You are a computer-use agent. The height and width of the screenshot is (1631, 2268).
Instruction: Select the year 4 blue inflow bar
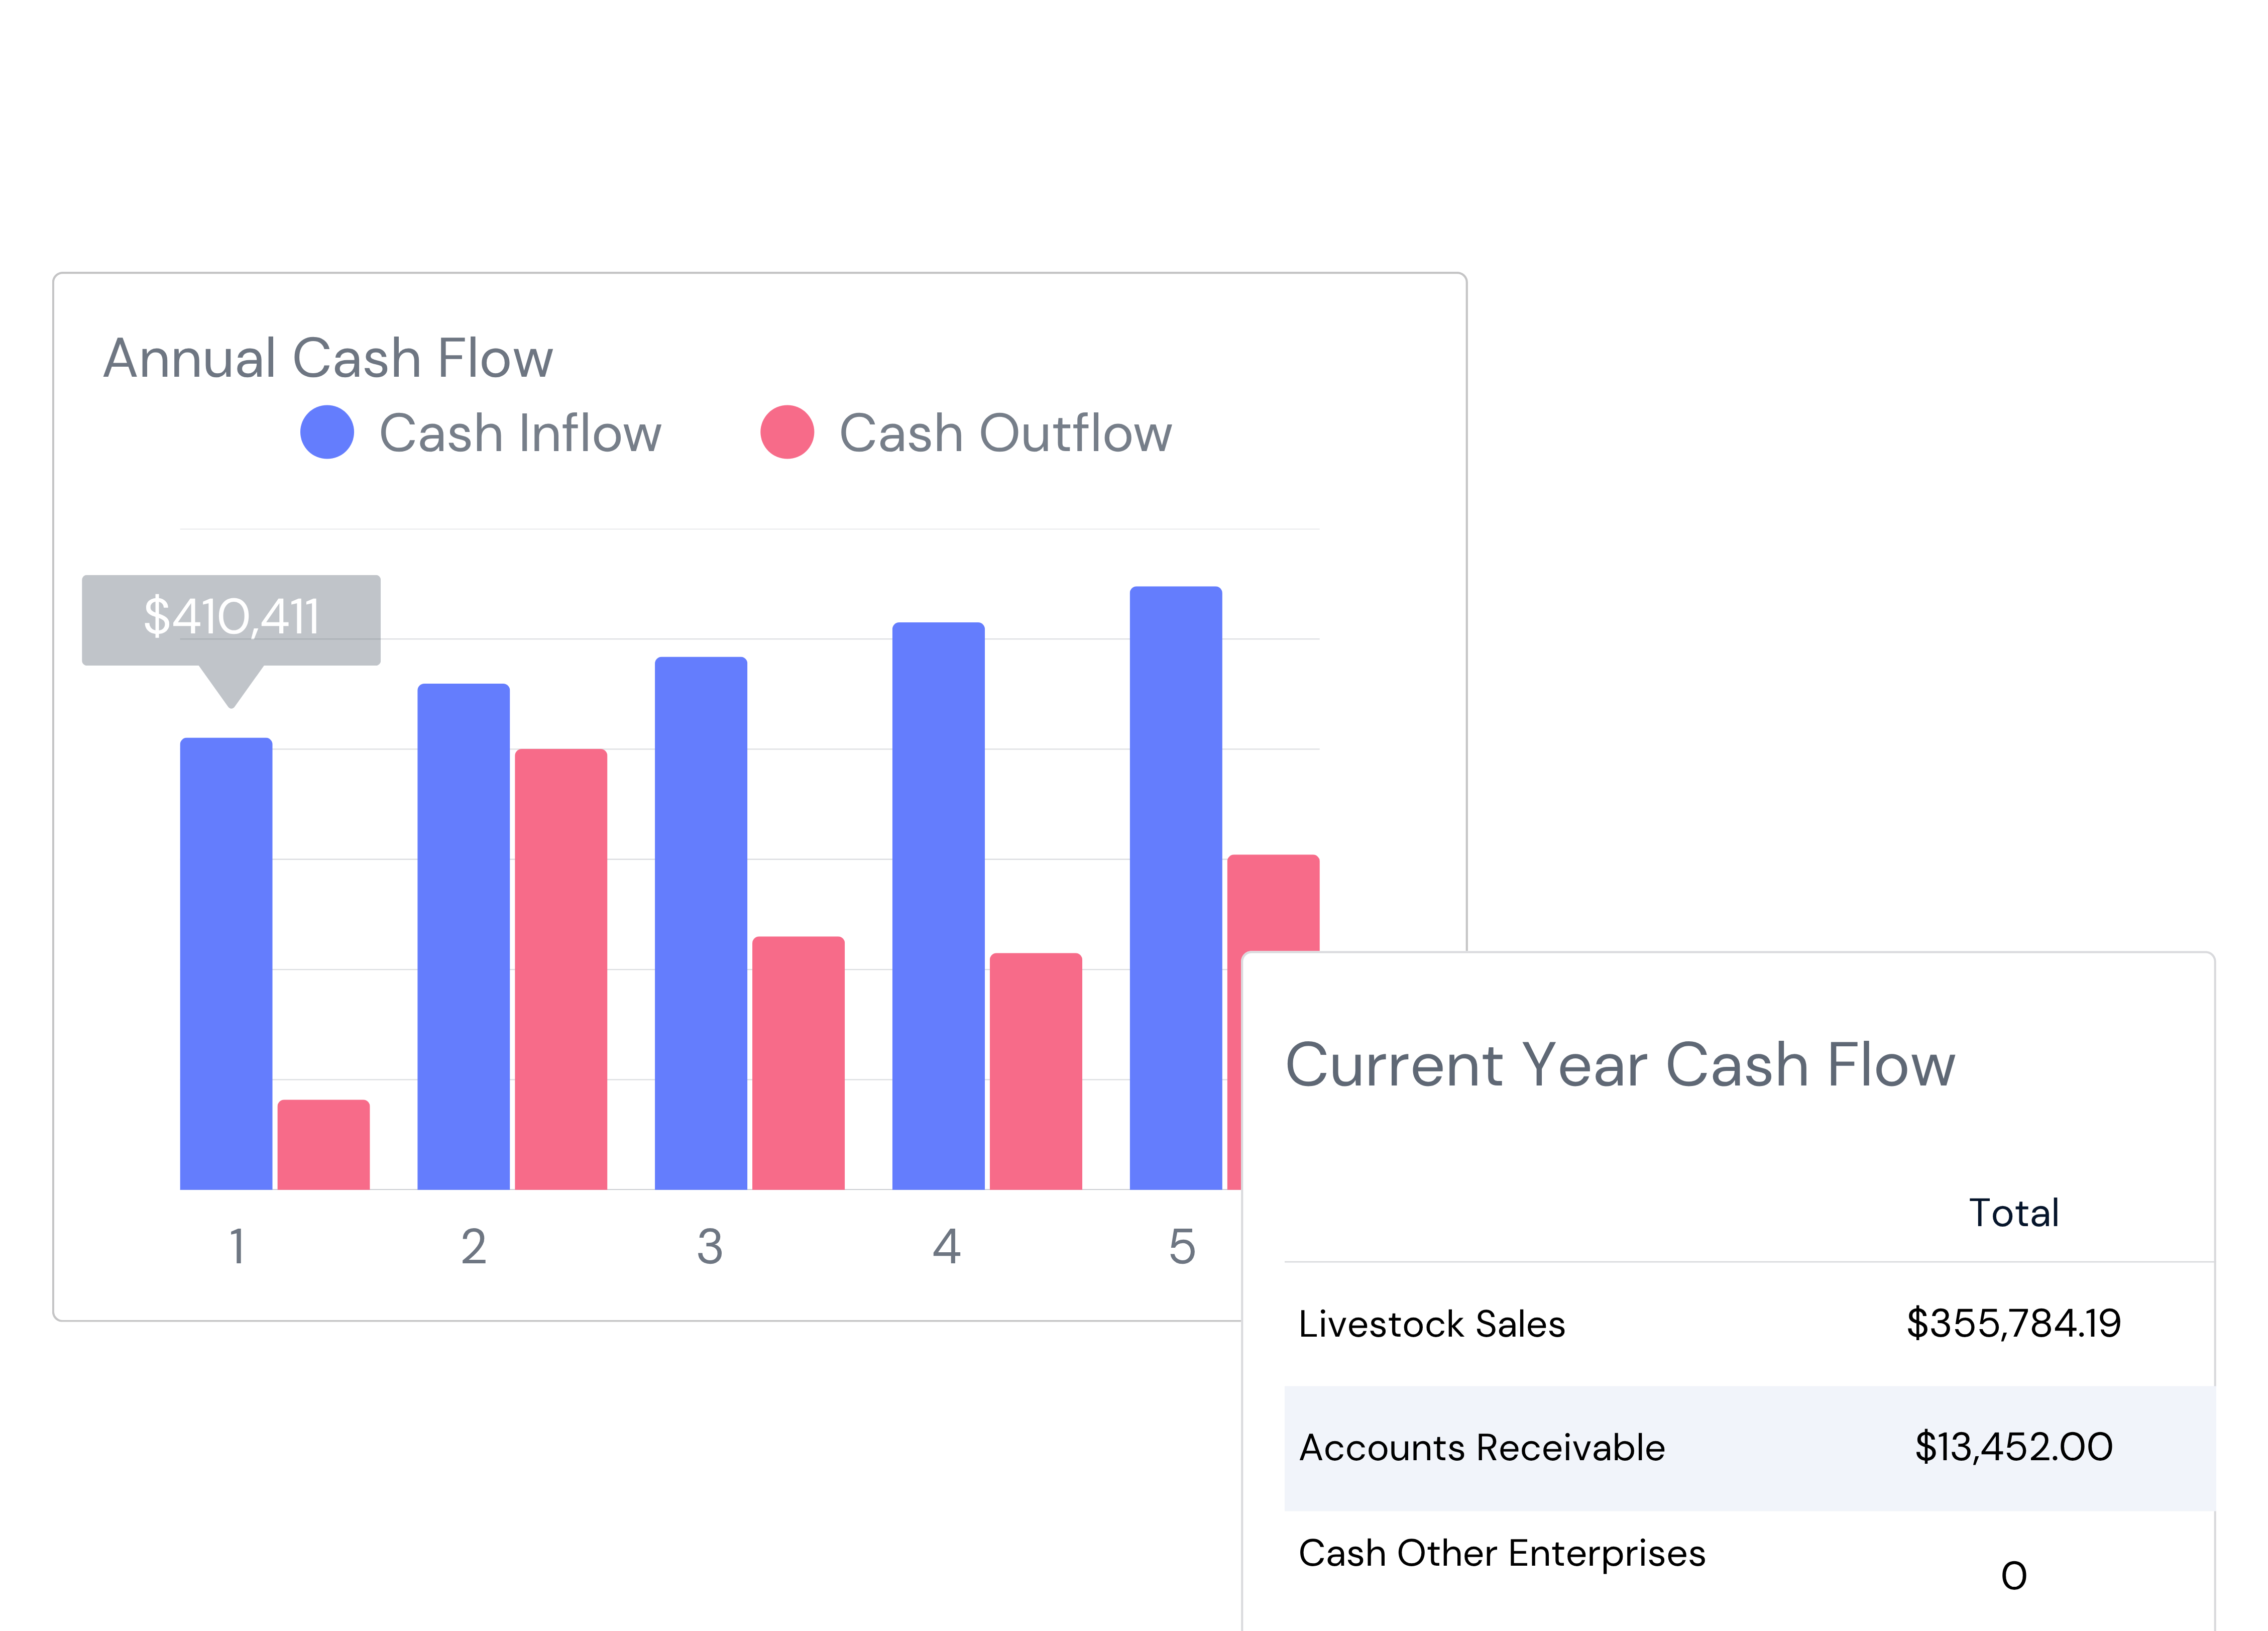[x=939, y=906]
